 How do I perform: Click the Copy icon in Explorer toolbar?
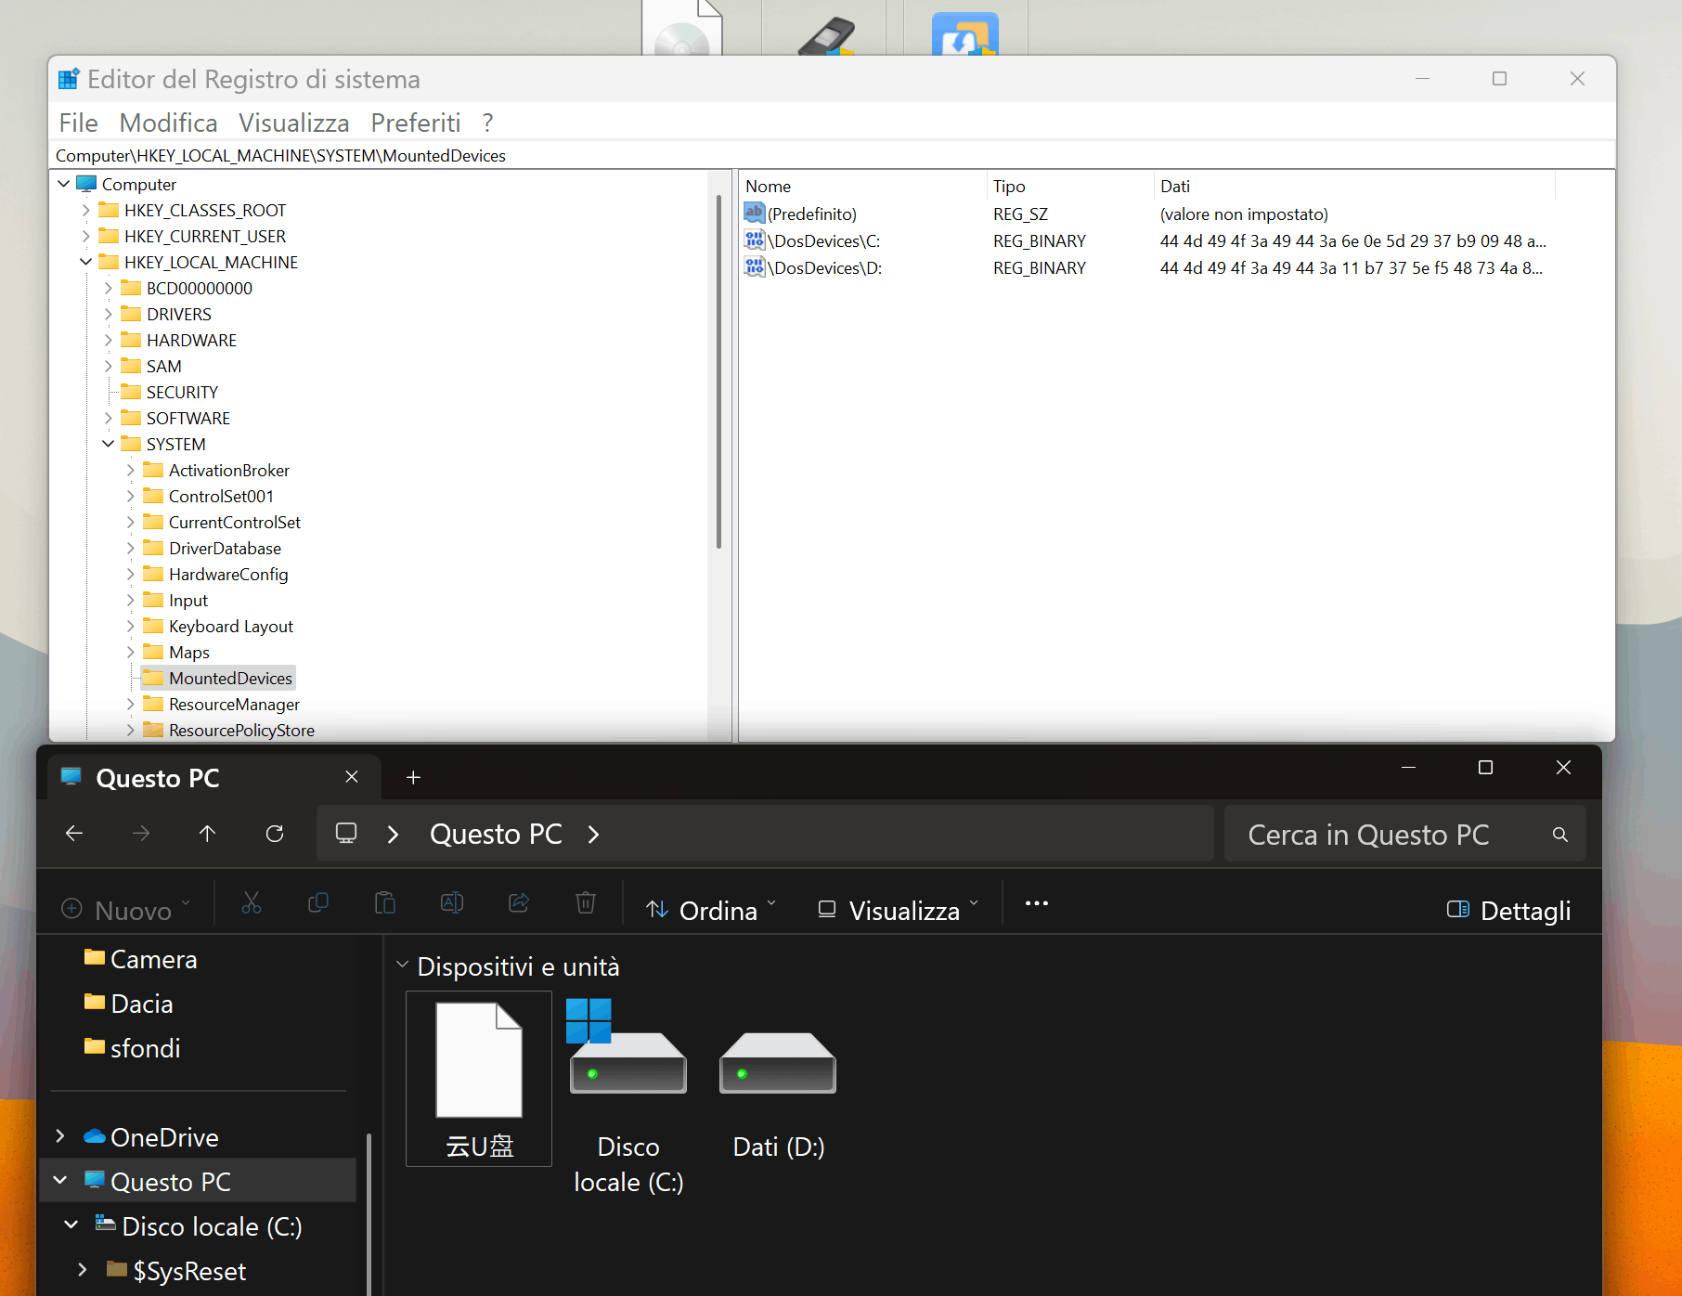pyautogui.click(x=318, y=903)
